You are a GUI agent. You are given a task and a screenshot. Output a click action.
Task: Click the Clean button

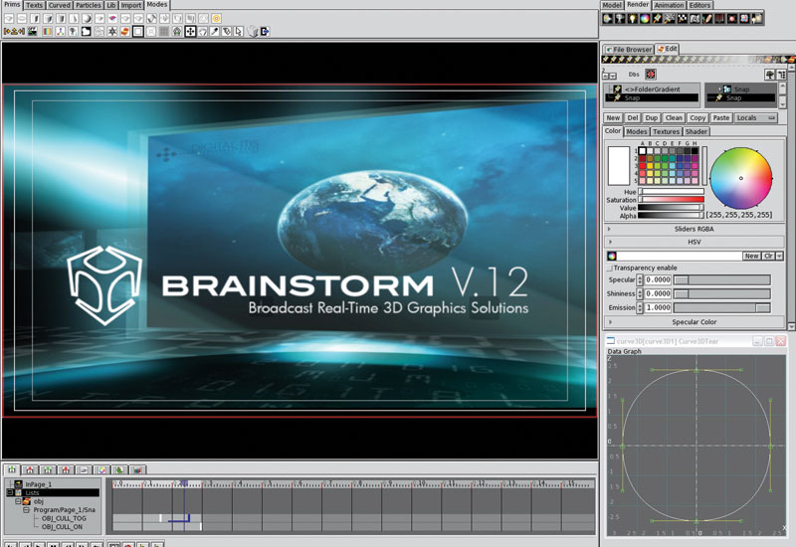pos(674,117)
